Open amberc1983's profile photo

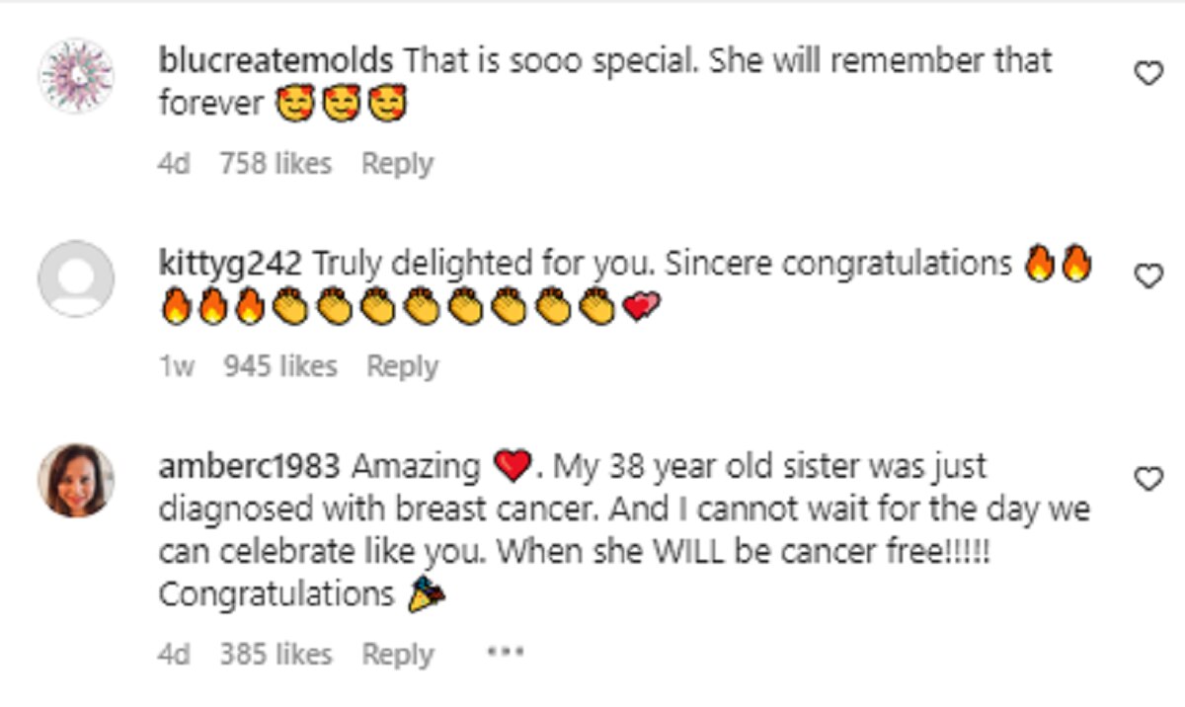click(x=76, y=480)
